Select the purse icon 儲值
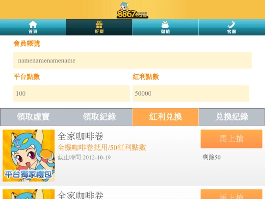The width and height of the screenshot is (265, 199). click(165, 27)
